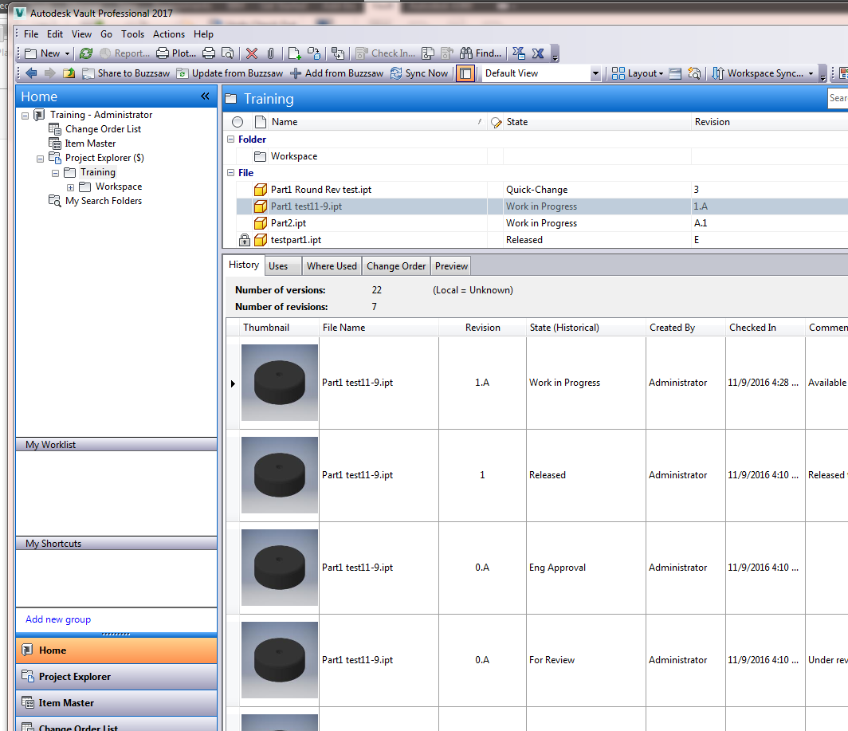Viewport: 848px width, 731px height.
Task: Click the print Preview magnifier icon
Action: 227,53
